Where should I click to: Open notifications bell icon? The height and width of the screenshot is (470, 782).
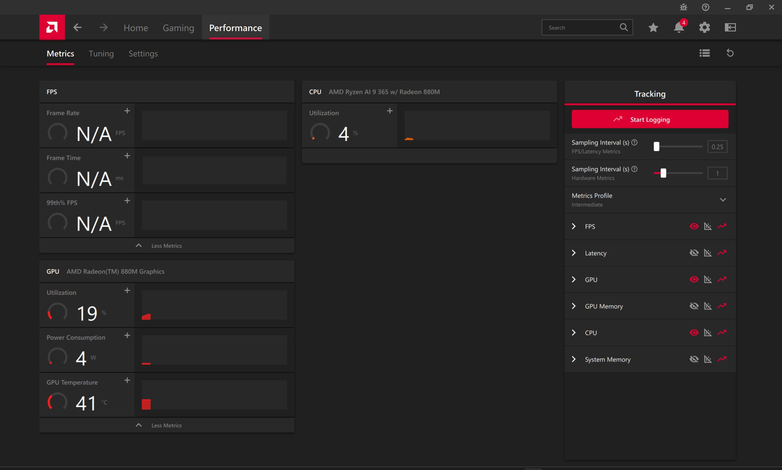tap(679, 27)
